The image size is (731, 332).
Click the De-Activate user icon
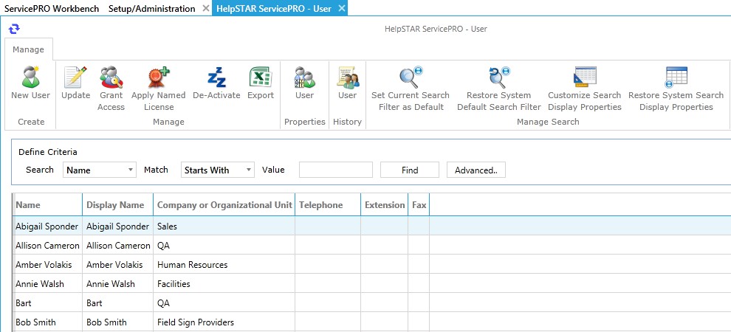coord(216,77)
